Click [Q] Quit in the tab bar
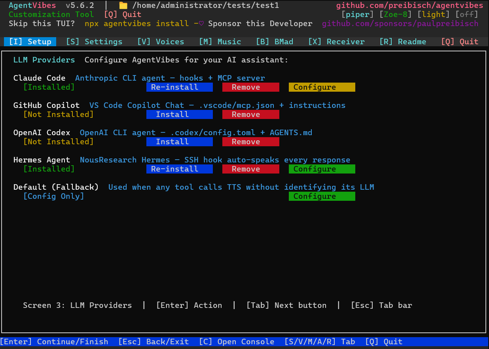The image size is (489, 349). pyautogui.click(x=460, y=42)
